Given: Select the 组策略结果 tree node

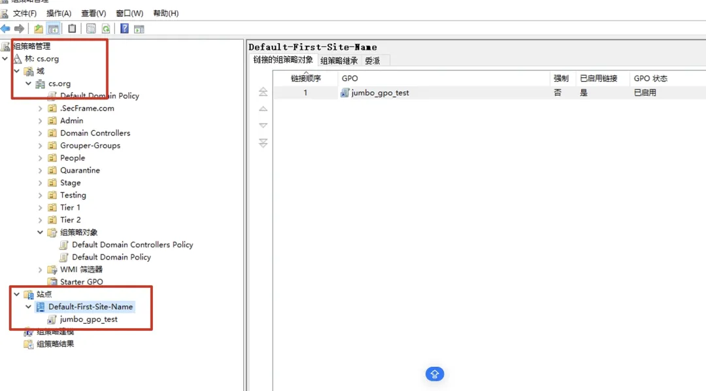Looking at the screenshot, I should coord(55,344).
